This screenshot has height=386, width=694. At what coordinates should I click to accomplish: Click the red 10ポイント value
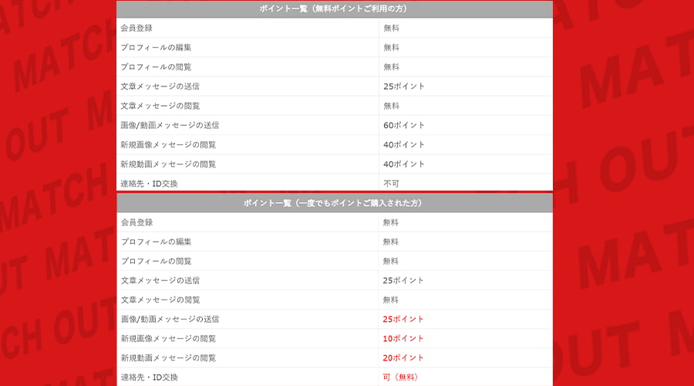click(403, 339)
